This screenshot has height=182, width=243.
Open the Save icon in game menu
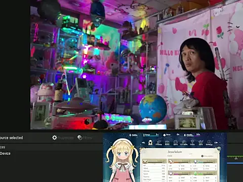point(200,143)
